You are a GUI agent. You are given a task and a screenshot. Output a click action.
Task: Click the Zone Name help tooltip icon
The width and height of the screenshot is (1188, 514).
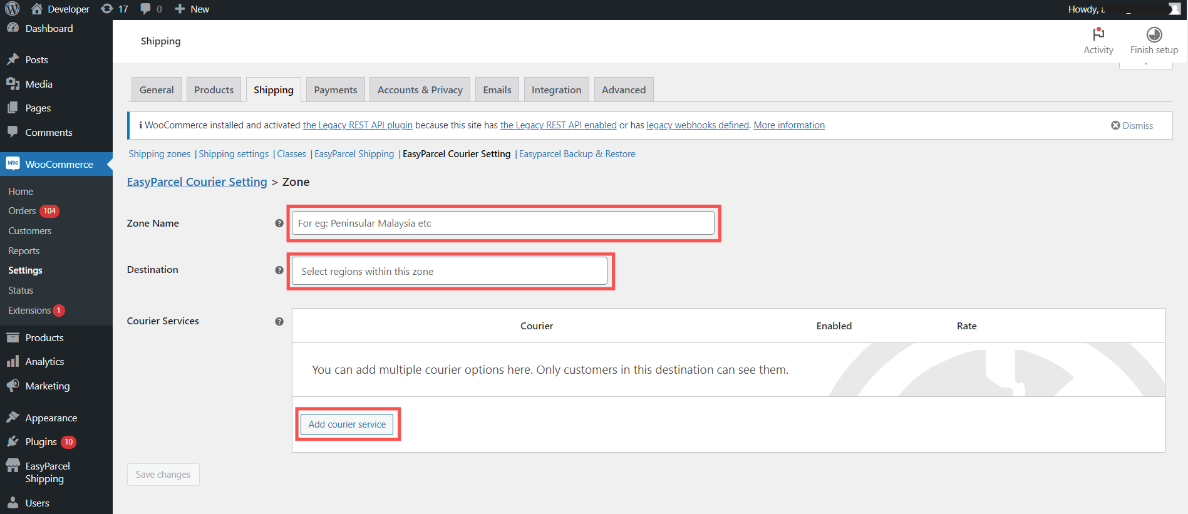pos(279,224)
